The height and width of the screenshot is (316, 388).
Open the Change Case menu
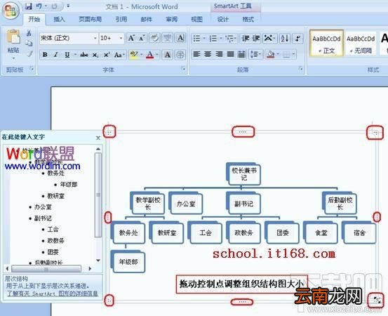tap(119, 55)
